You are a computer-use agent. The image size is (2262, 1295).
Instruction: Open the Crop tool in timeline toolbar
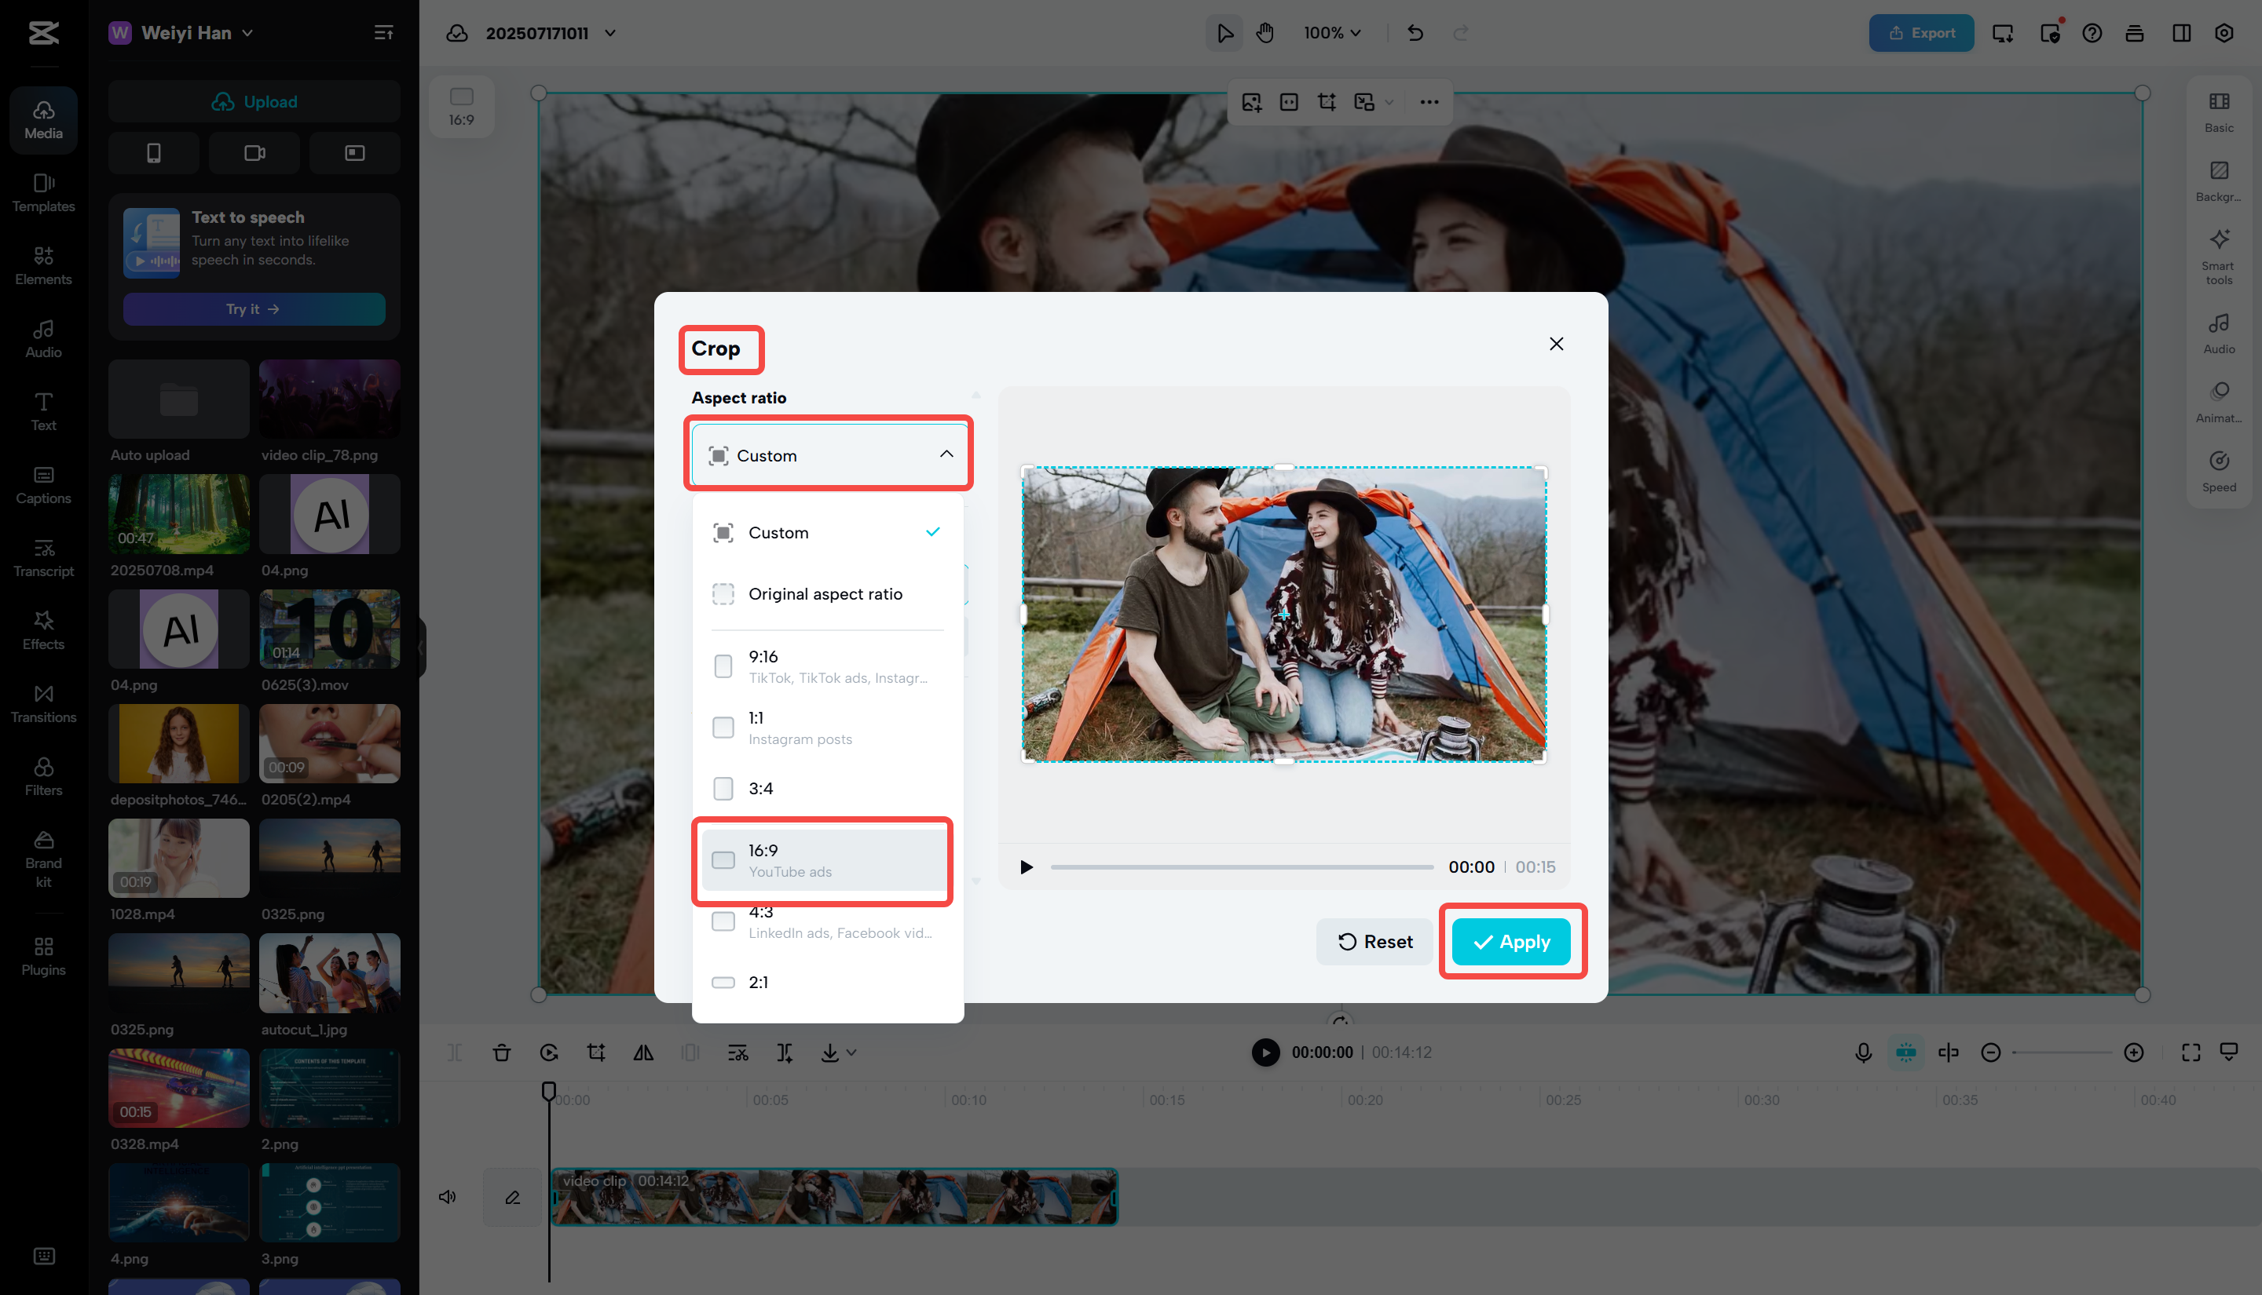[x=596, y=1052]
